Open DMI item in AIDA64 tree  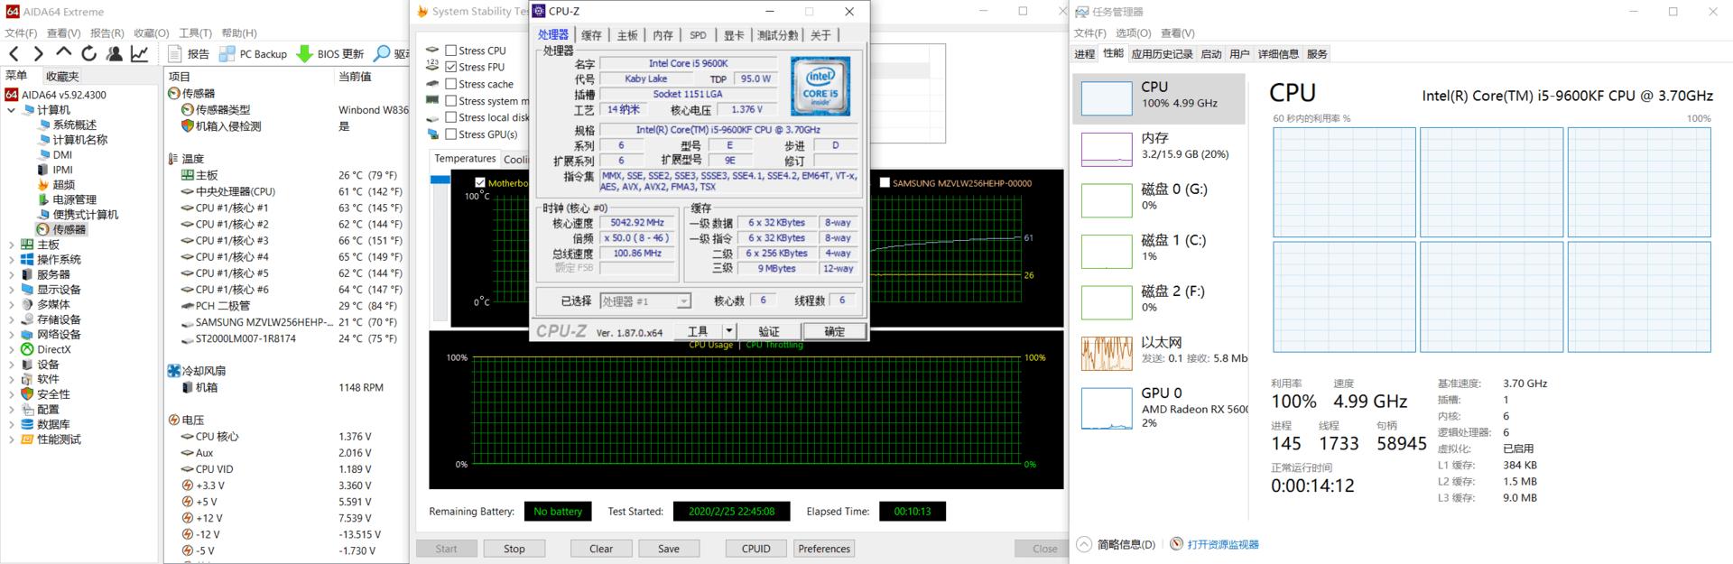[x=62, y=154]
